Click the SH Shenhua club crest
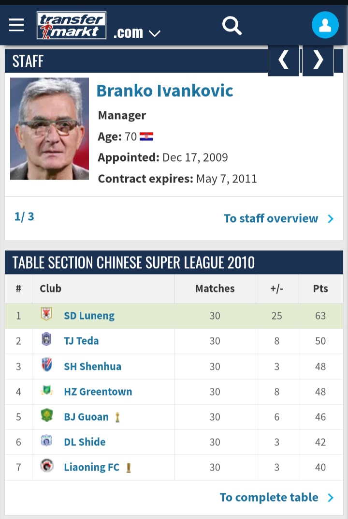 pyautogui.click(x=46, y=365)
